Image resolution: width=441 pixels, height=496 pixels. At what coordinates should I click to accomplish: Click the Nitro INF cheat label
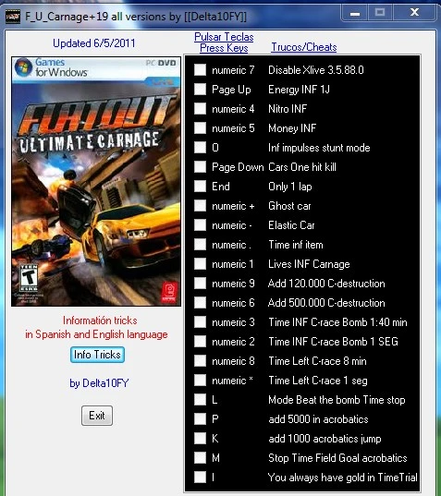coord(288,109)
